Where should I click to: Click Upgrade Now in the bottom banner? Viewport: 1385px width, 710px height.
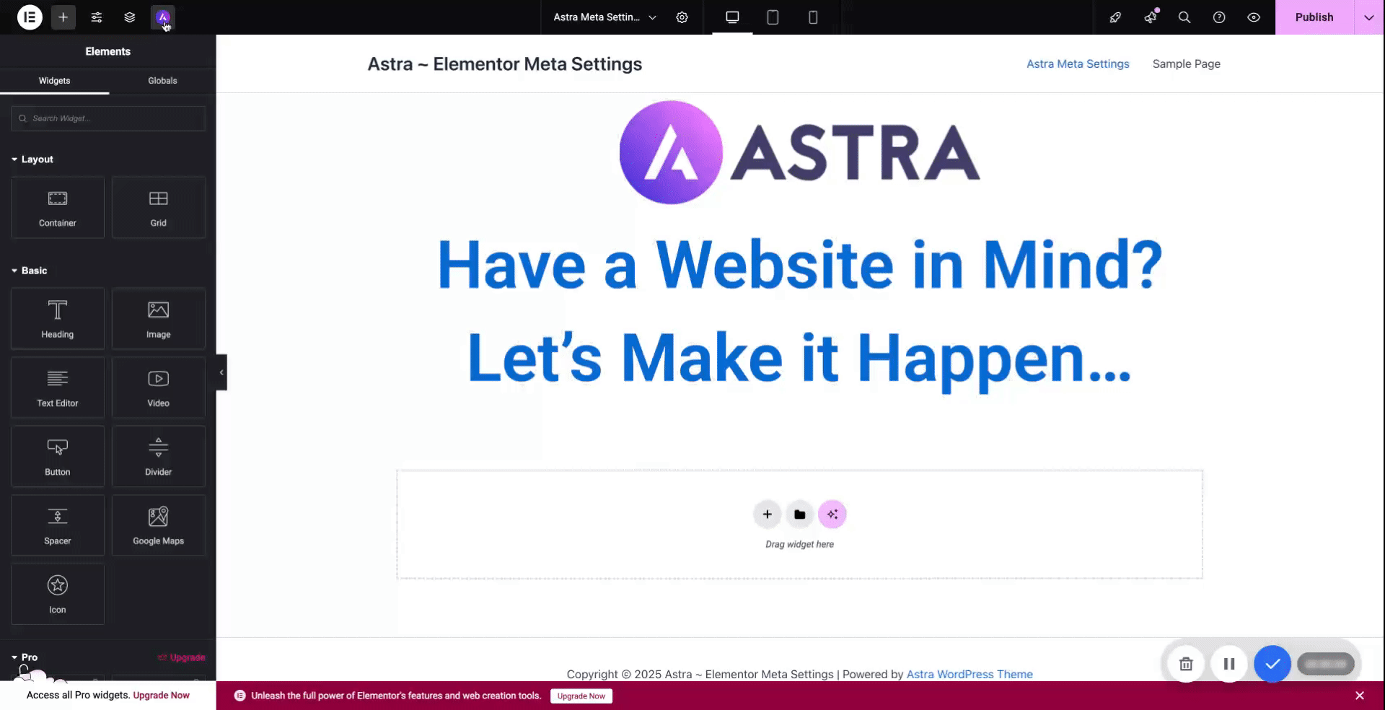point(581,696)
